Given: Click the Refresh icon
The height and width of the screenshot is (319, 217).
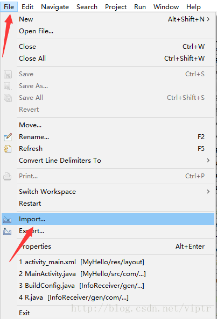Looking at the screenshot, I should point(8,149).
